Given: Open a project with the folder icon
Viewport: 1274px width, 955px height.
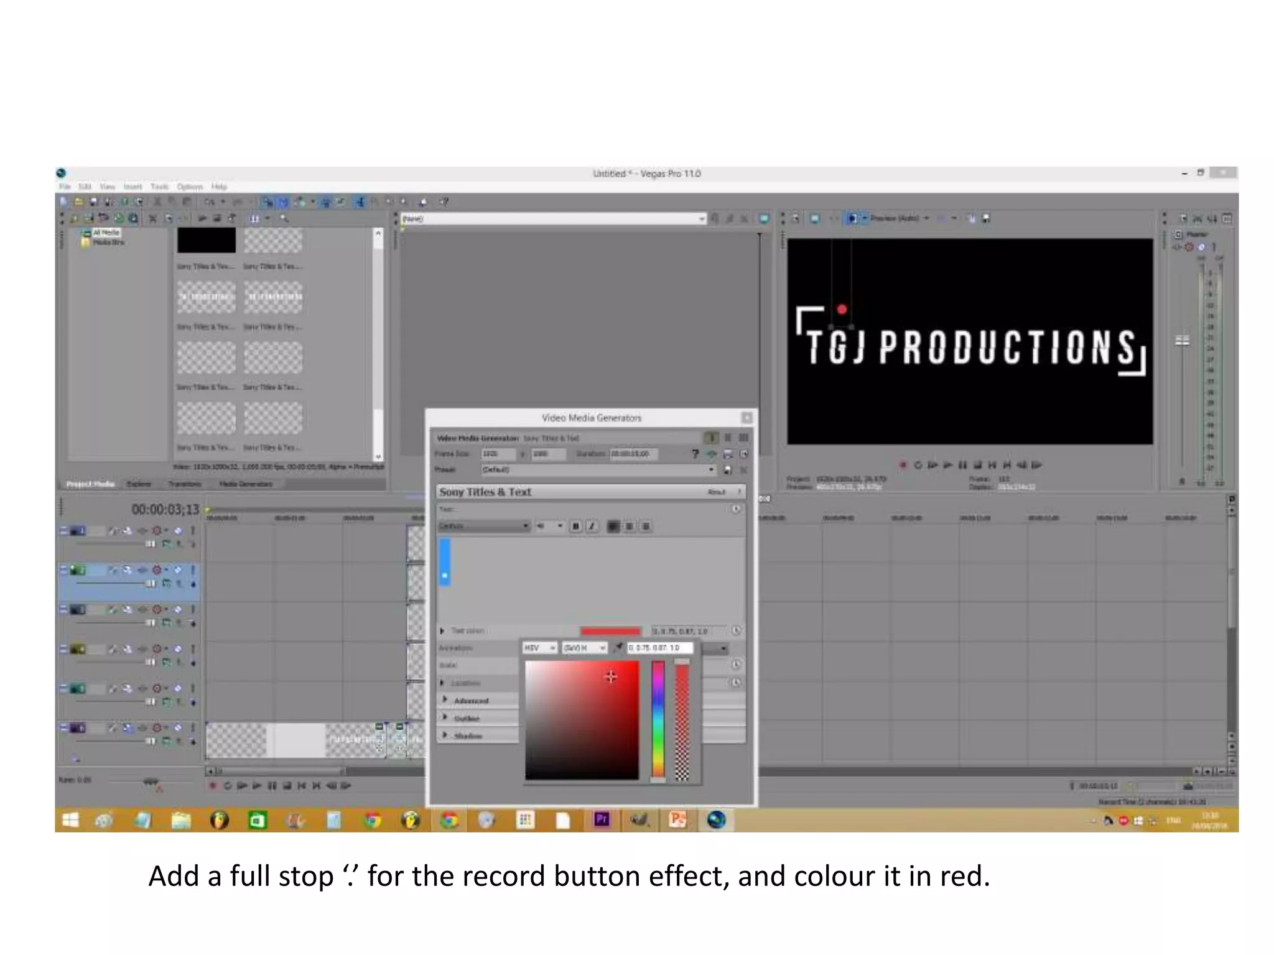Looking at the screenshot, I should [x=78, y=201].
